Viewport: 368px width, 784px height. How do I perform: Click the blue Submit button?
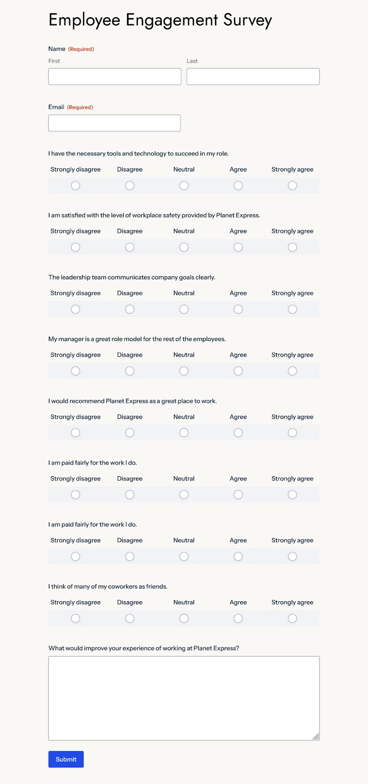(66, 759)
